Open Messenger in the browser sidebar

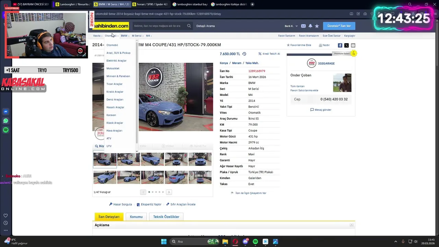5,111
